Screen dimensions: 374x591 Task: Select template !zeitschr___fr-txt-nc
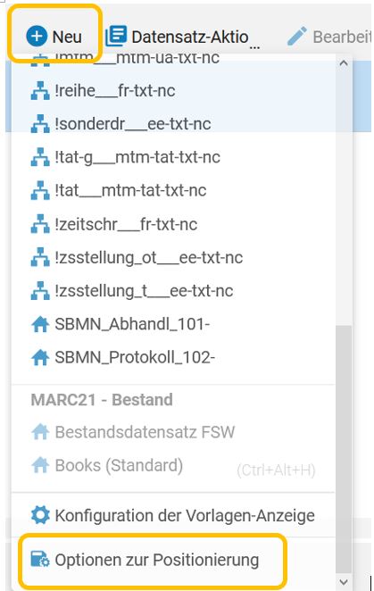click(173, 224)
